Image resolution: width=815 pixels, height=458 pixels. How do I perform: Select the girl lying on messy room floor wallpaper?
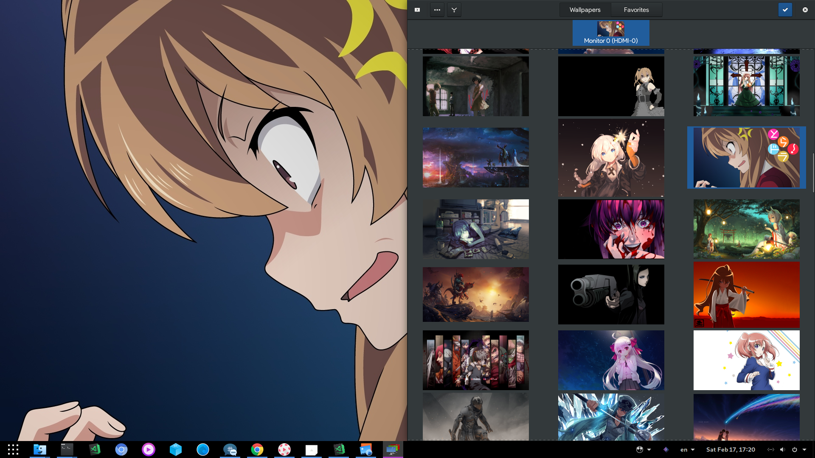click(475, 229)
